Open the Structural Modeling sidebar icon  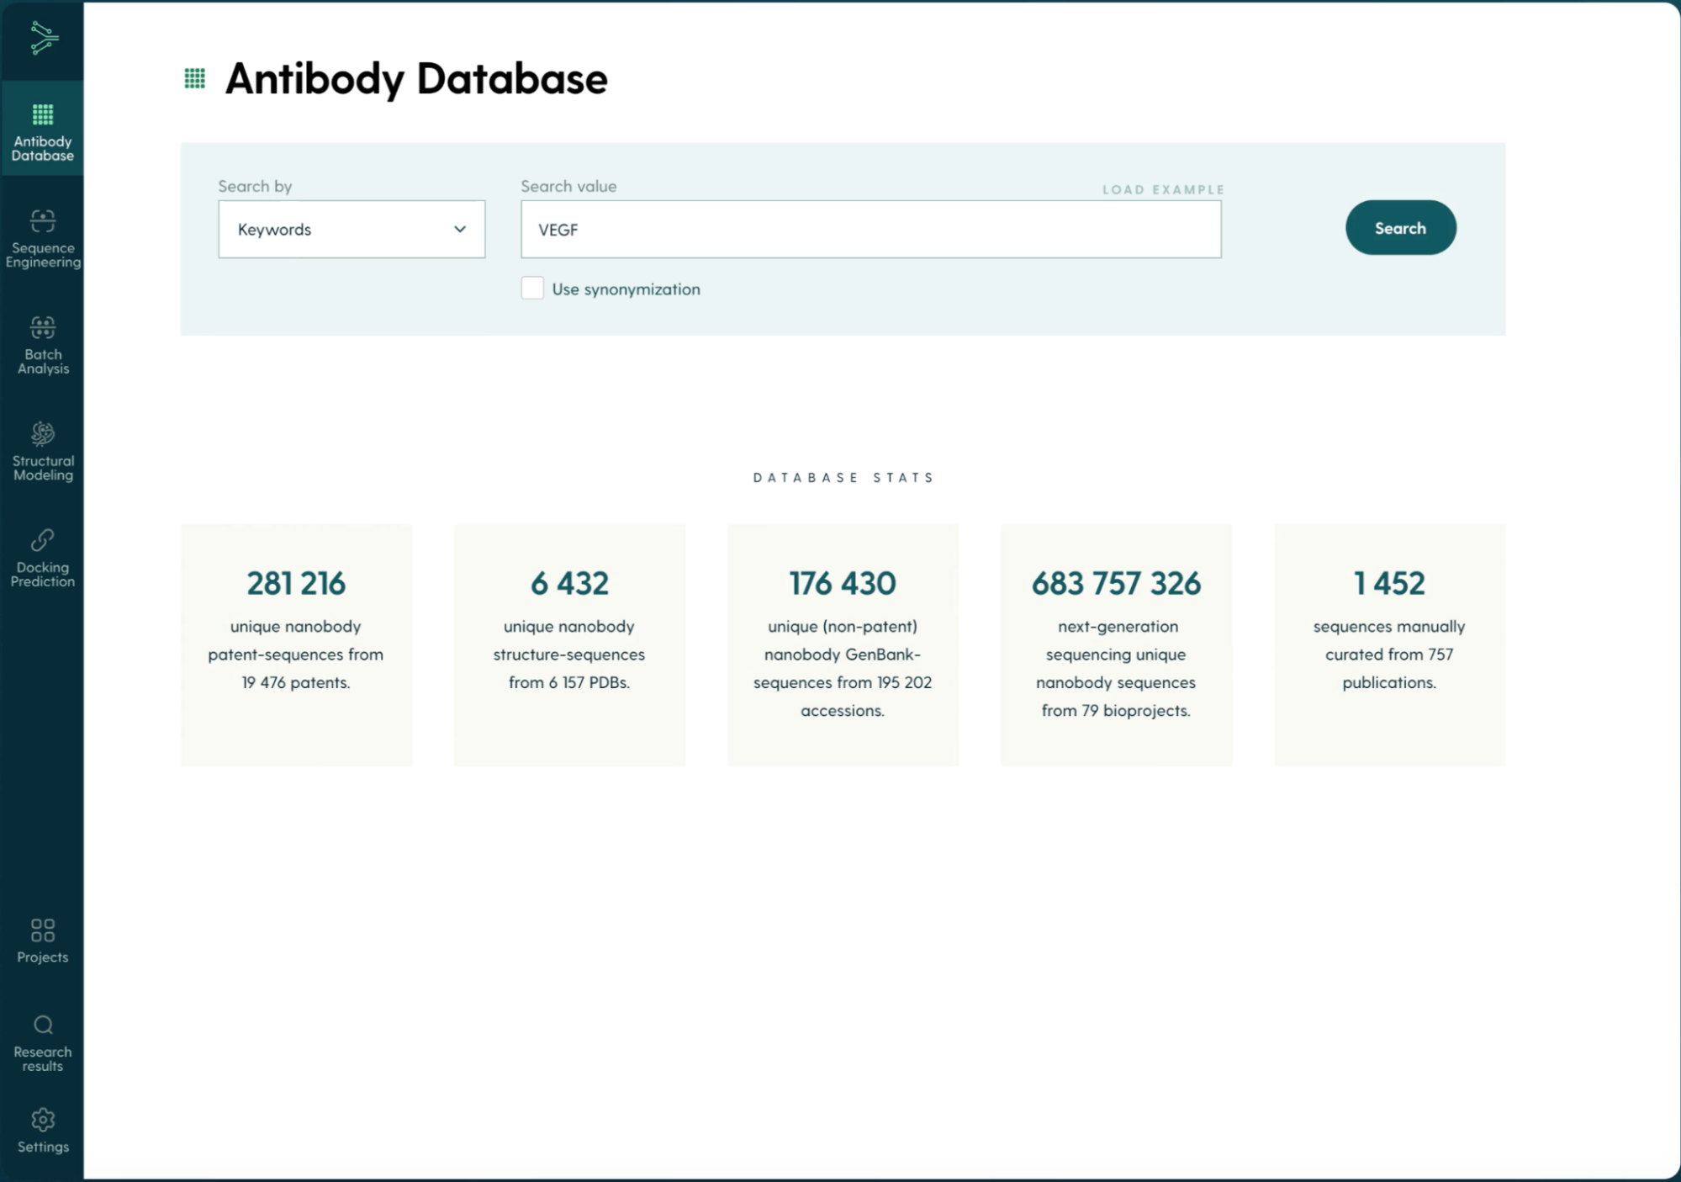point(43,433)
